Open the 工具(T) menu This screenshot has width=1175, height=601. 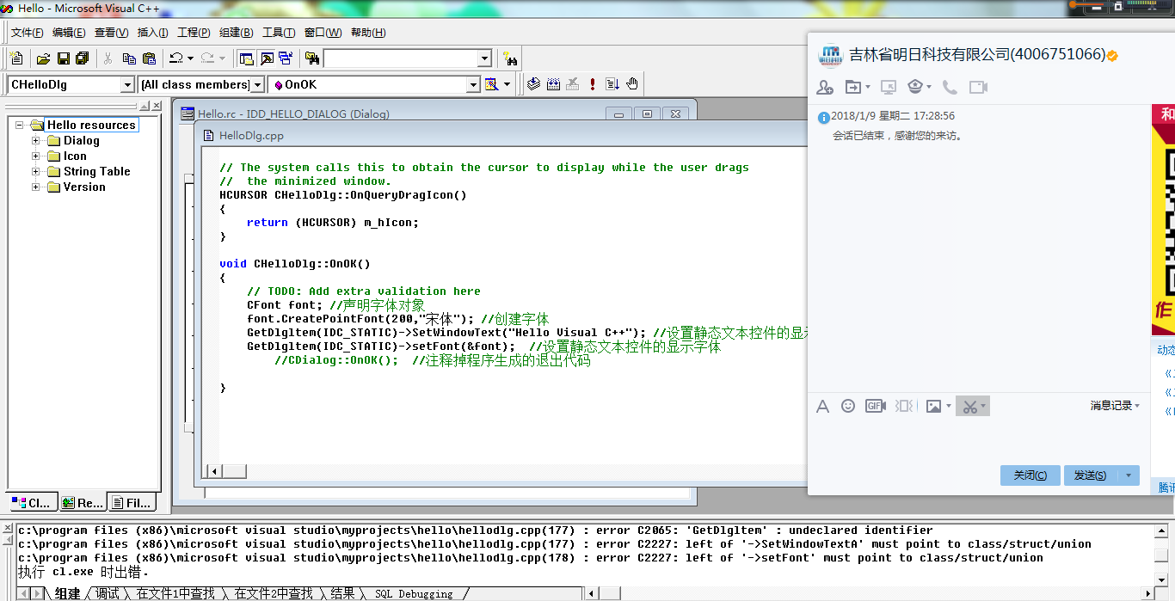(279, 33)
